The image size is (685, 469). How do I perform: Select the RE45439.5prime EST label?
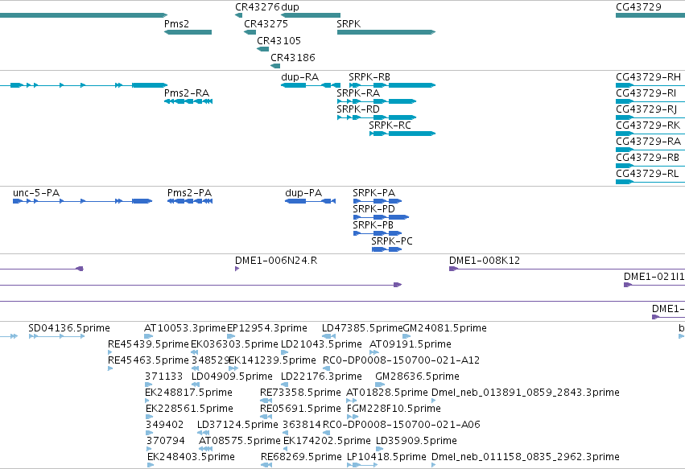click(149, 344)
